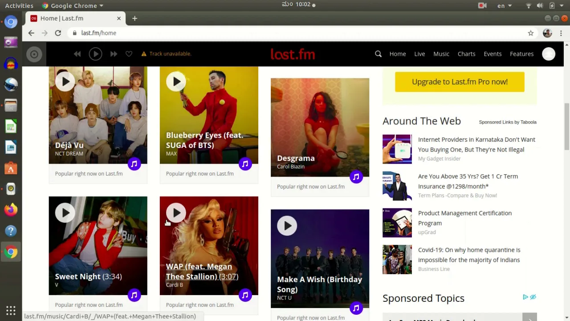Bookmark this page with star icon
Viewport: 570px width, 321px height.
(531, 33)
